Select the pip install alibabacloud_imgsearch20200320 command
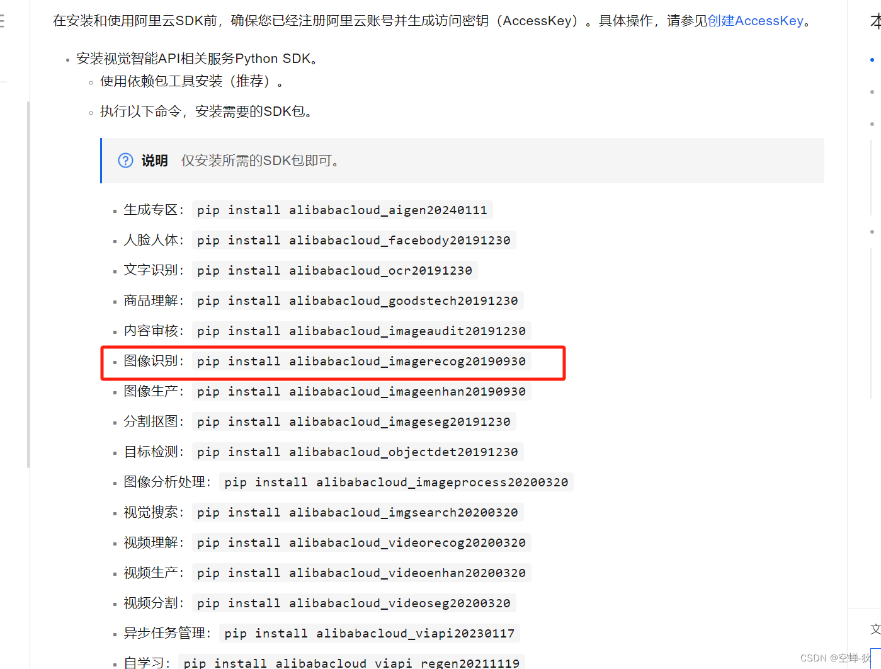 (358, 512)
